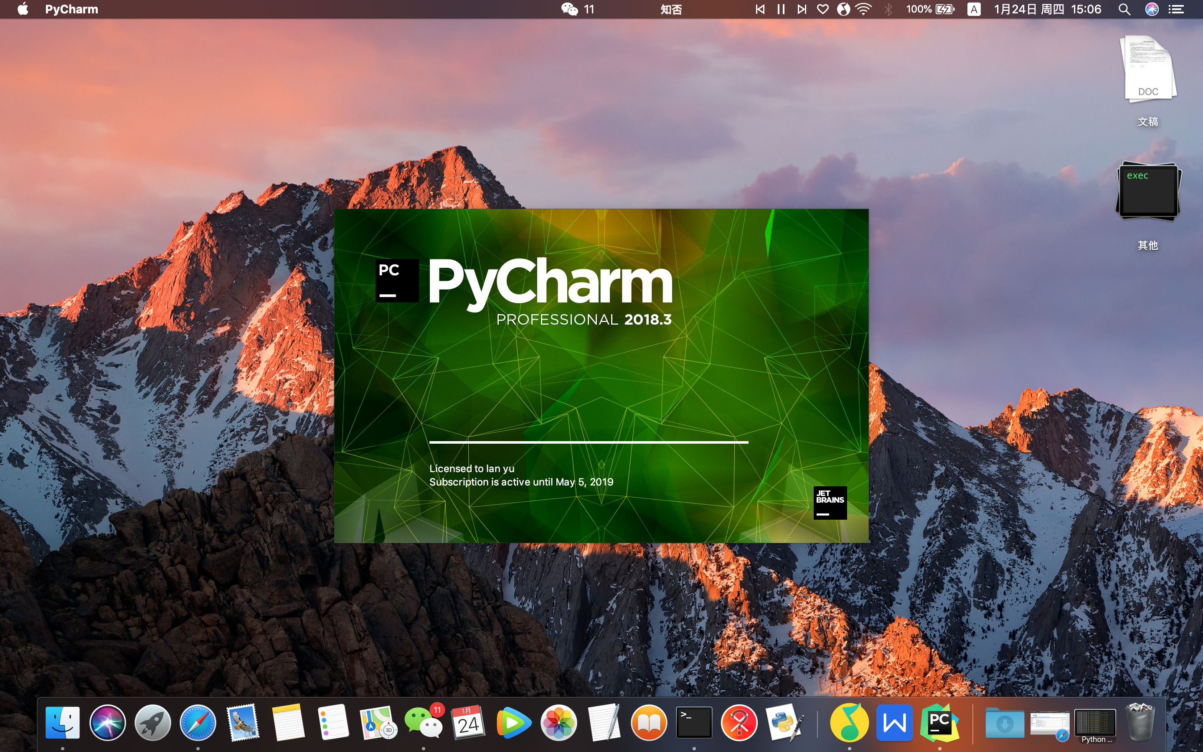The width and height of the screenshot is (1203, 752).
Task: Click WeChat status icon in menu bar
Action: click(569, 9)
